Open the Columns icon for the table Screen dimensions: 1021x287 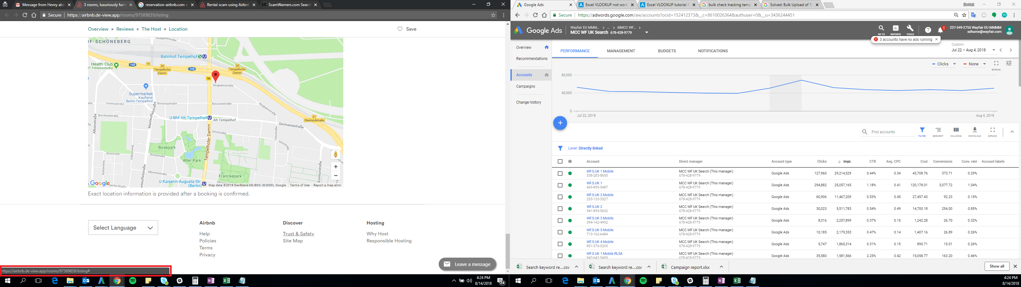[x=956, y=130]
